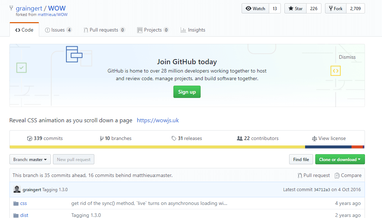Click the yellow language bar segment
Viewport: 382px width, 218px height.
pyautogui.click(x=157, y=147)
